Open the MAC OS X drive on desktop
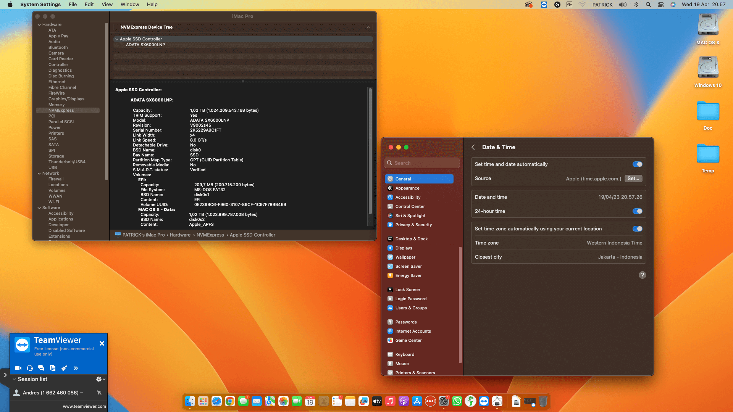 [708, 30]
